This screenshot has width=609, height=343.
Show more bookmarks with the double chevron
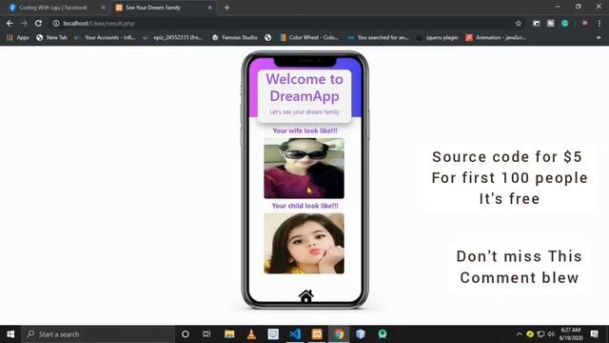tap(599, 37)
